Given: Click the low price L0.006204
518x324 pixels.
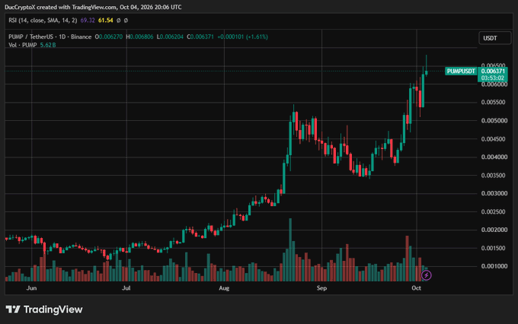Looking at the screenshot, I should click(x=170, y=37).
